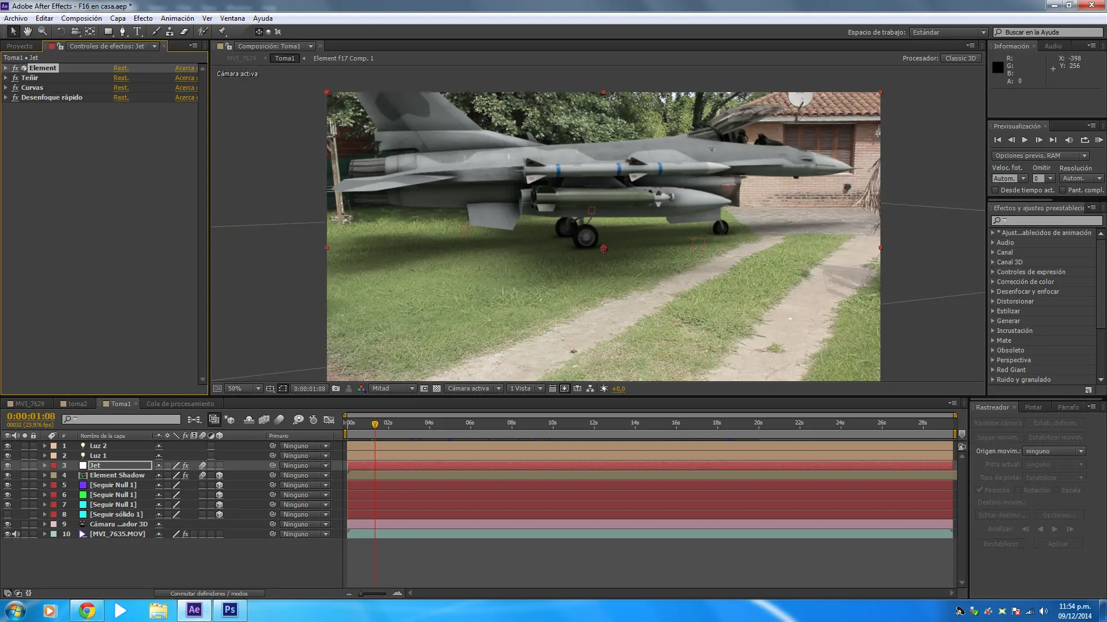This screenshot has width=1107, height=622.
Task: Select the Pan Behind anchor tool
Action: 90,32
